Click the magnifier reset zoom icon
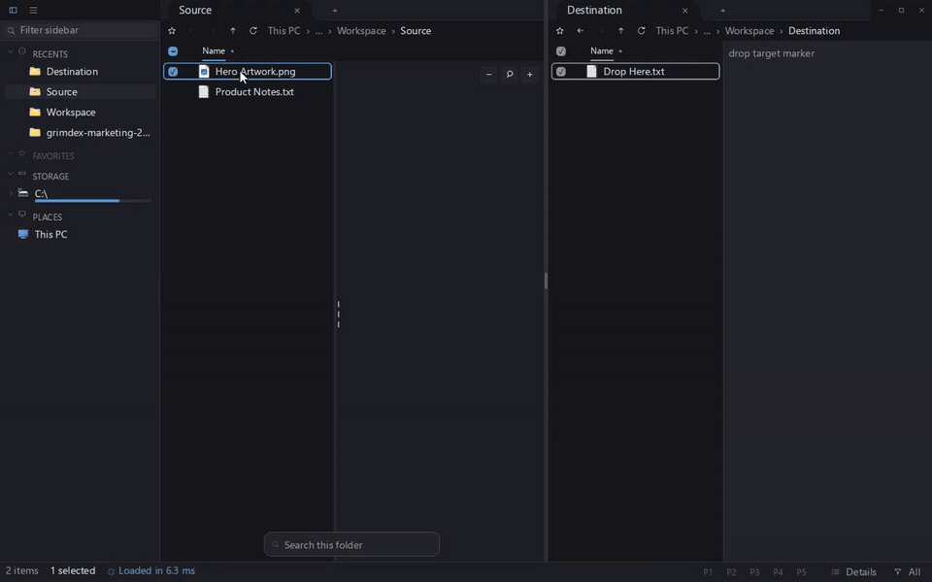The image size is (932, 582). [510, 75]
